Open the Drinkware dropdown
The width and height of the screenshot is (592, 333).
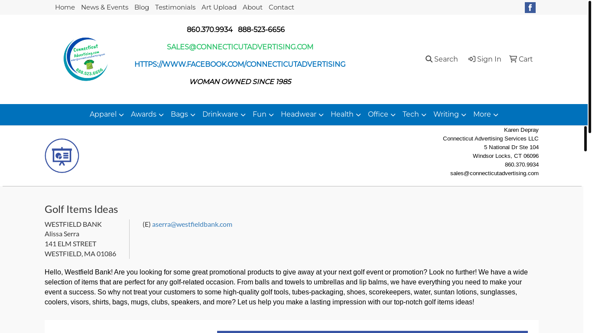224,114
